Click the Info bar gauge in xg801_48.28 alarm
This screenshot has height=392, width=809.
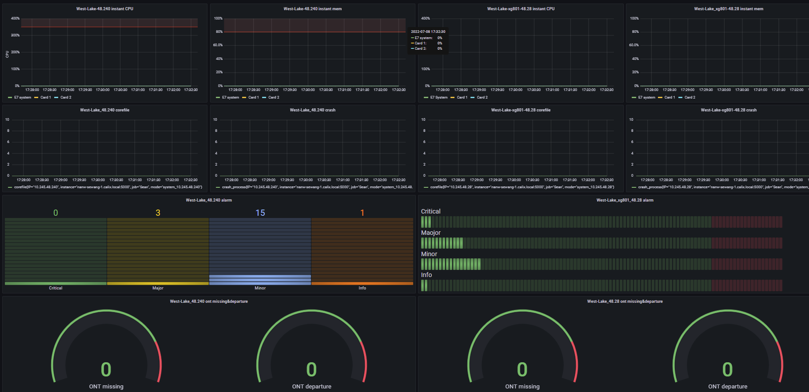coord(602,285)
